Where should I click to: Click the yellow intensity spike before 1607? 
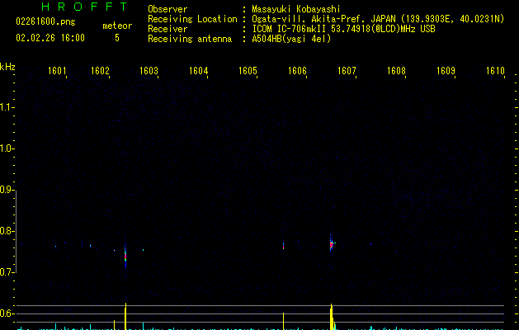coord(332,317)
